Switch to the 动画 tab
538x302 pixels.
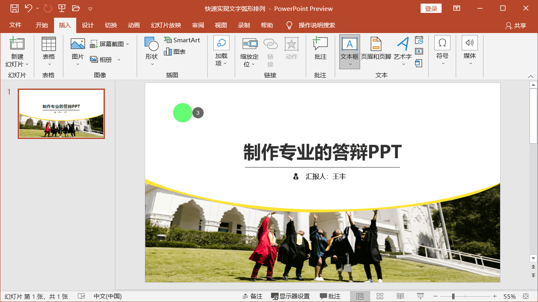[x=134, y=25]
